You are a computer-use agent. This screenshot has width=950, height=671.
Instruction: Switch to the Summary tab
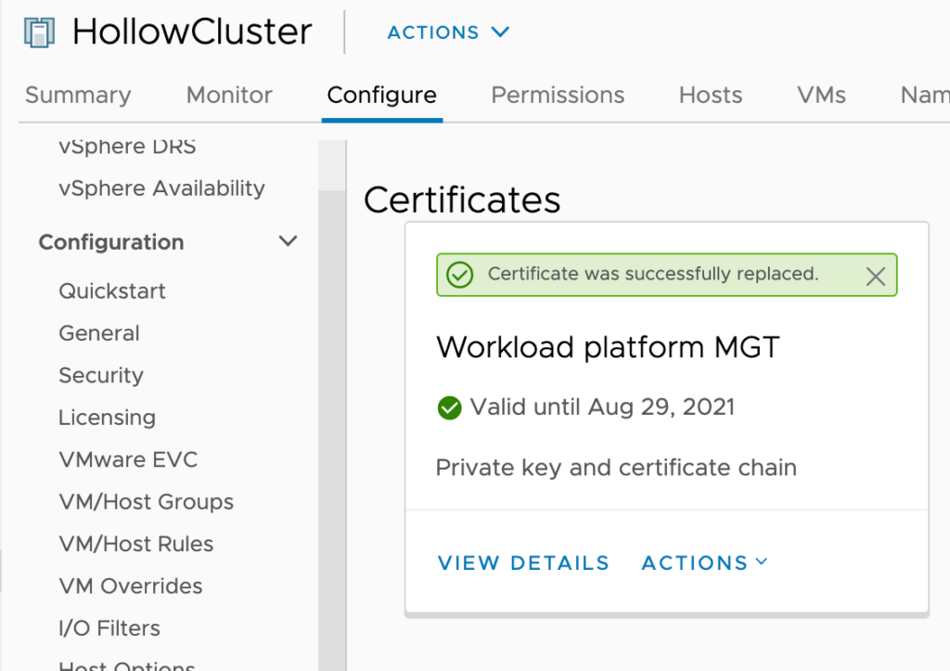click(78, 96)
